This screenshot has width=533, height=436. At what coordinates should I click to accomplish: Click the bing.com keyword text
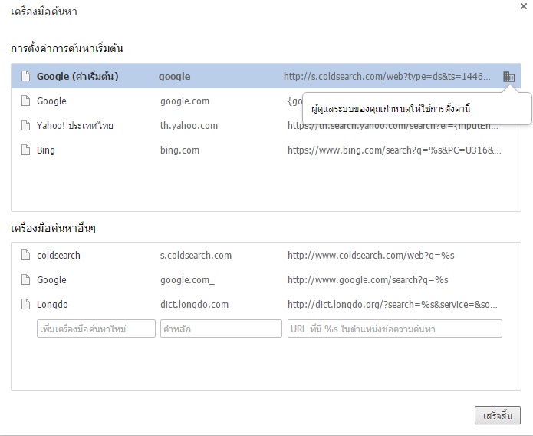pos(179,150)
